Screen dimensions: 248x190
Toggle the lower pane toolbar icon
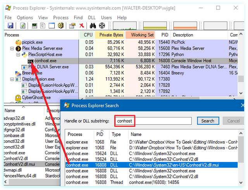(52, 26)
